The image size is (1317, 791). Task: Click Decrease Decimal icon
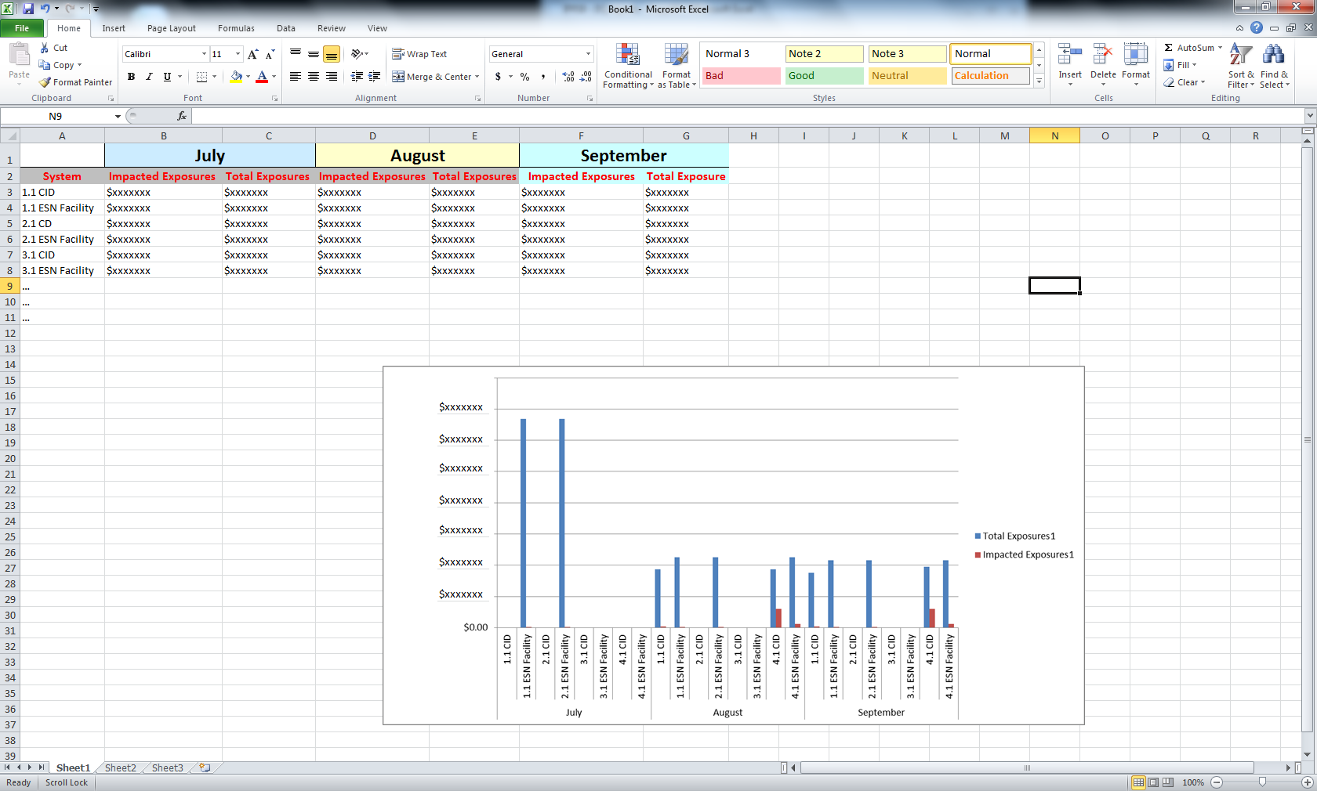click(586, 77)
